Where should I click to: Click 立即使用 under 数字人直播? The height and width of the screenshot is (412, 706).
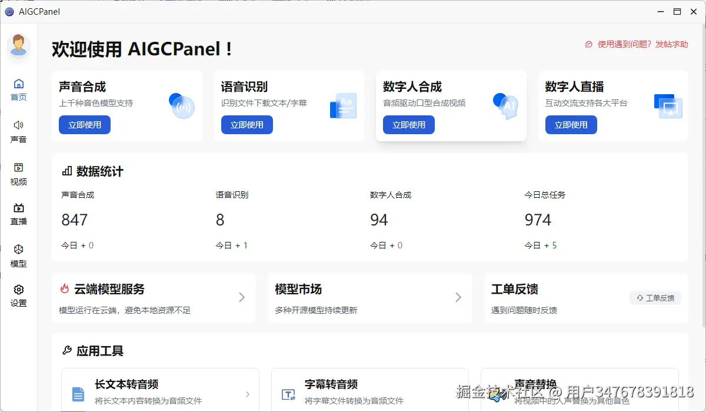(571, 125)
